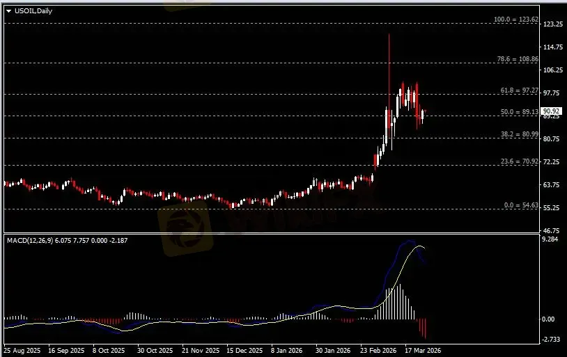Click price axis value 55.25
Image resolution: width=567 pixels, height=357 pixels.
tap(553, 208)
